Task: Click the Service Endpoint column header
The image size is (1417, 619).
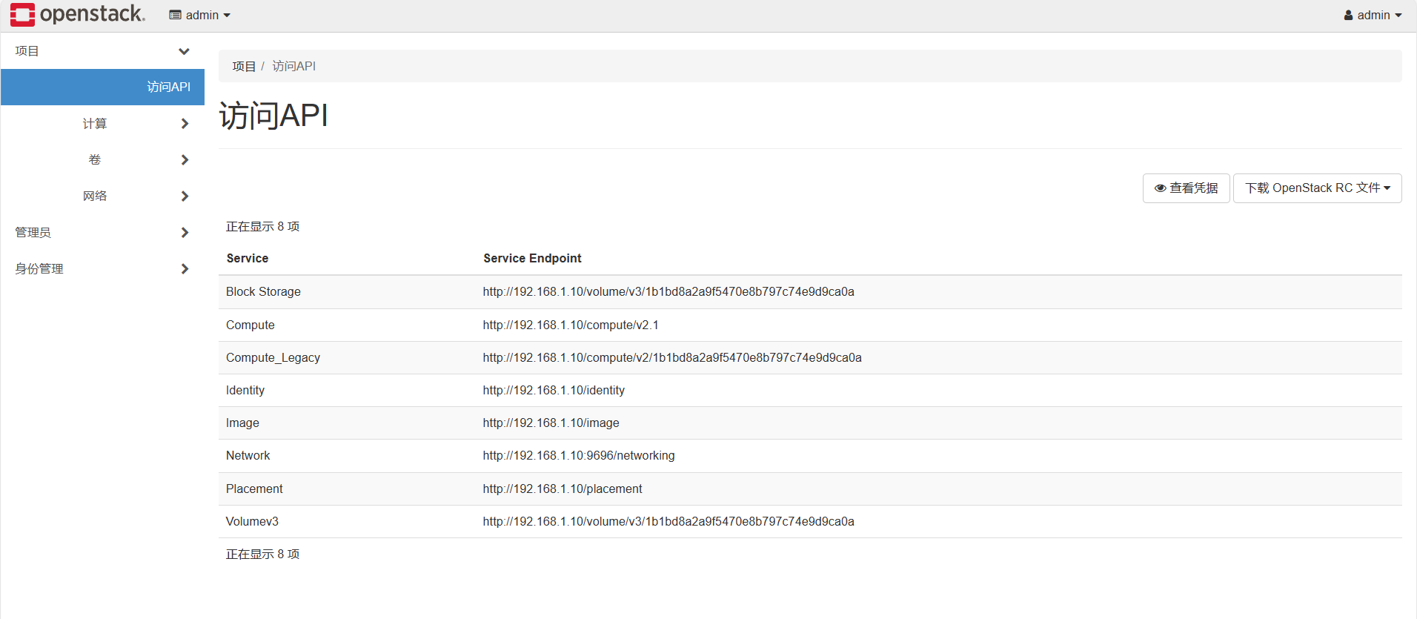Action: 532,258
